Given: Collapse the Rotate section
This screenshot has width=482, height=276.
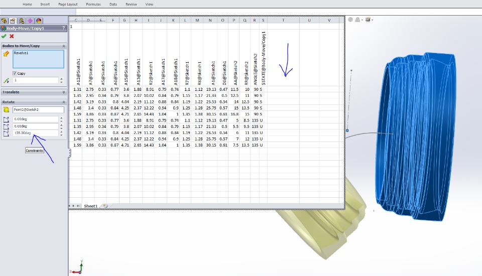Looking at the screenshot, I should (x=64, y=102).
